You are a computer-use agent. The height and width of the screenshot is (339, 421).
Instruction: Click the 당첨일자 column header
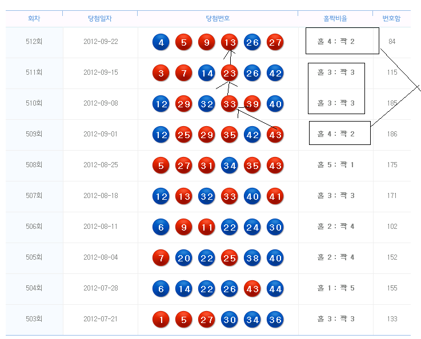[100, 19]
